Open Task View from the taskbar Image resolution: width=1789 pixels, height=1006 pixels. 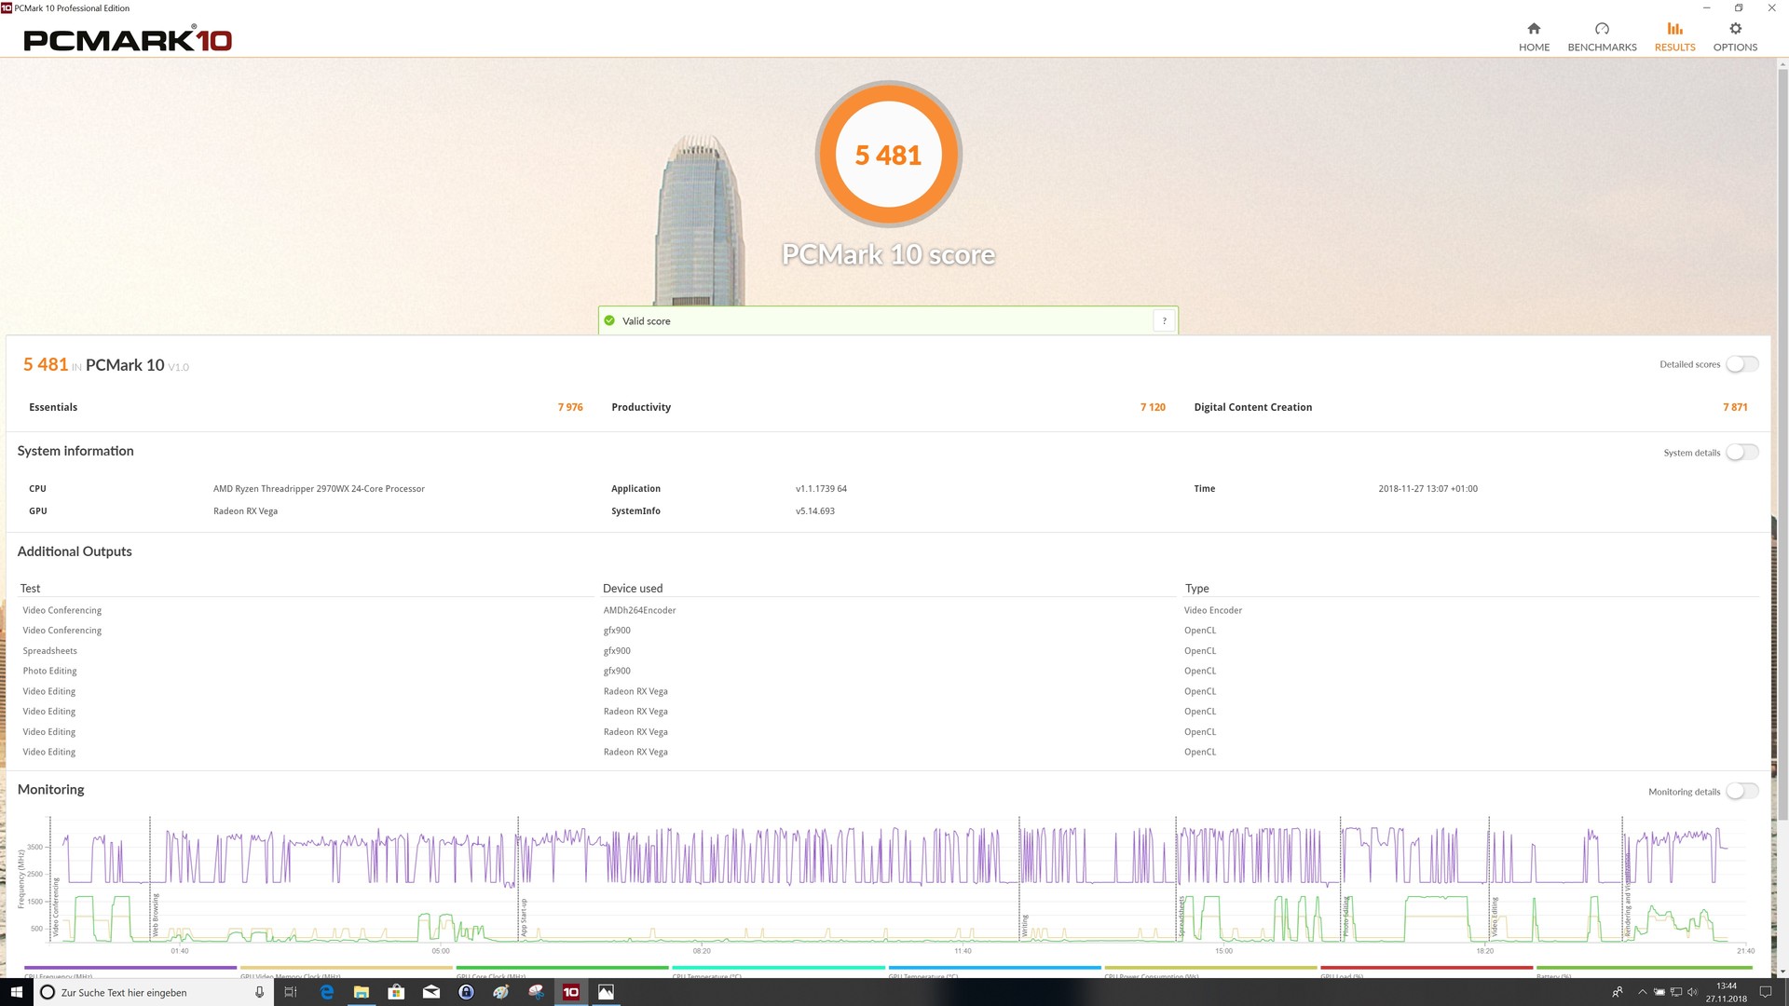[x=291, y=992]
